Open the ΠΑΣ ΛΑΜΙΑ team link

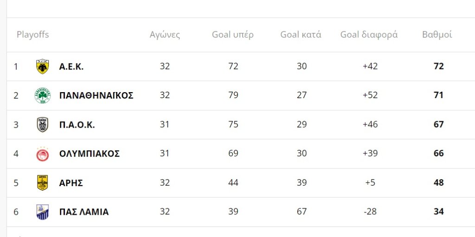point(84,212)
